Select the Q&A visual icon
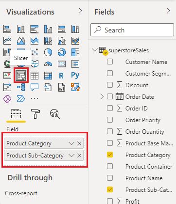Image resolution: width=176 pixels, height=204 pixels. coord(35,87)
